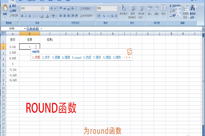Image resolution: width=205 pixels, height=136 pixels.
Task: Copy selection with the 复制 icon
Action: (10, 11)
